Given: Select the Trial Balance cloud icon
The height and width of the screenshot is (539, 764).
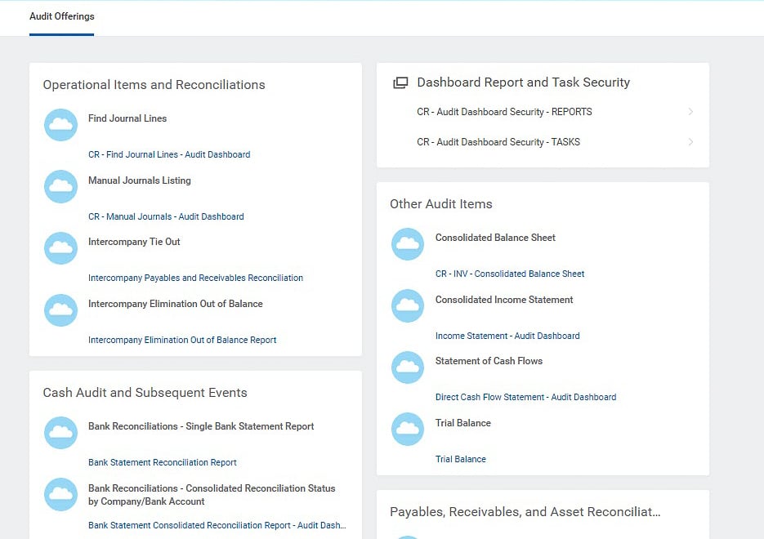Looking at the screenshot, I should (x=407, y=429).
